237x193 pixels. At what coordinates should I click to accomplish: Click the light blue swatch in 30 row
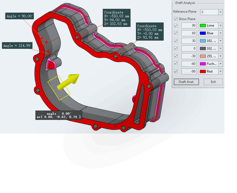[203, 41]
